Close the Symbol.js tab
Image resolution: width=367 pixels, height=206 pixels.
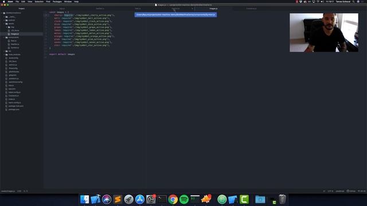193,9
